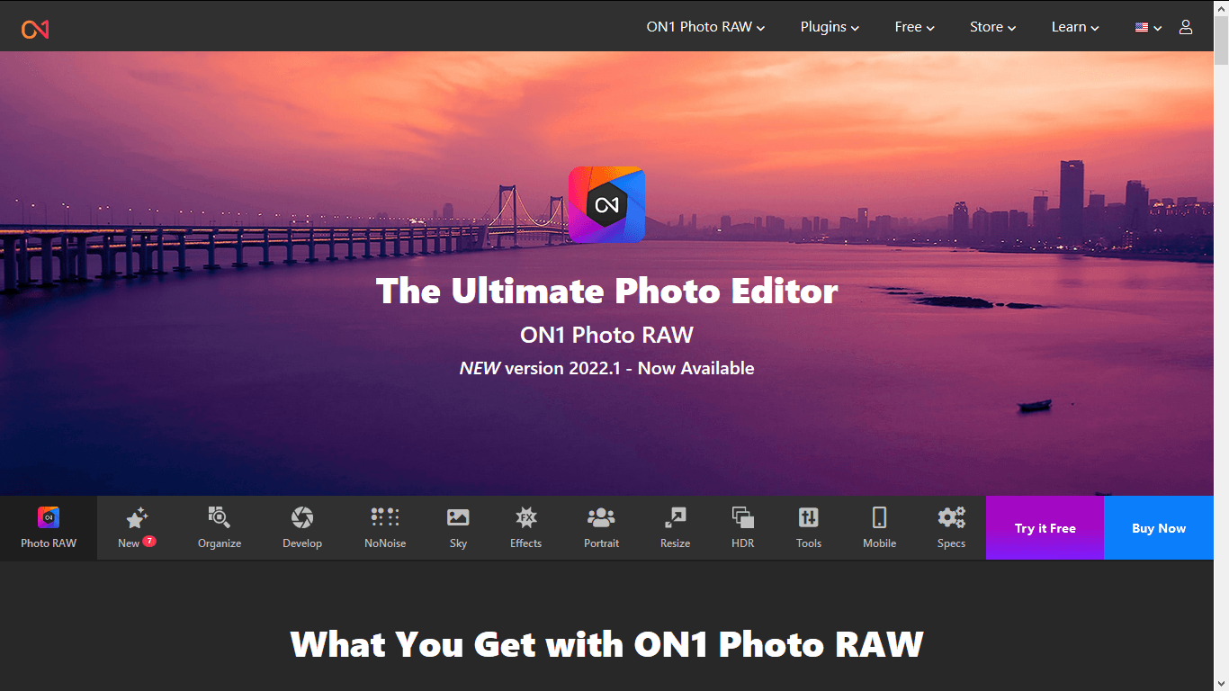Open the HDR layered frames icon
Screen dimensions: 1229x691
(x=742, y=517)
